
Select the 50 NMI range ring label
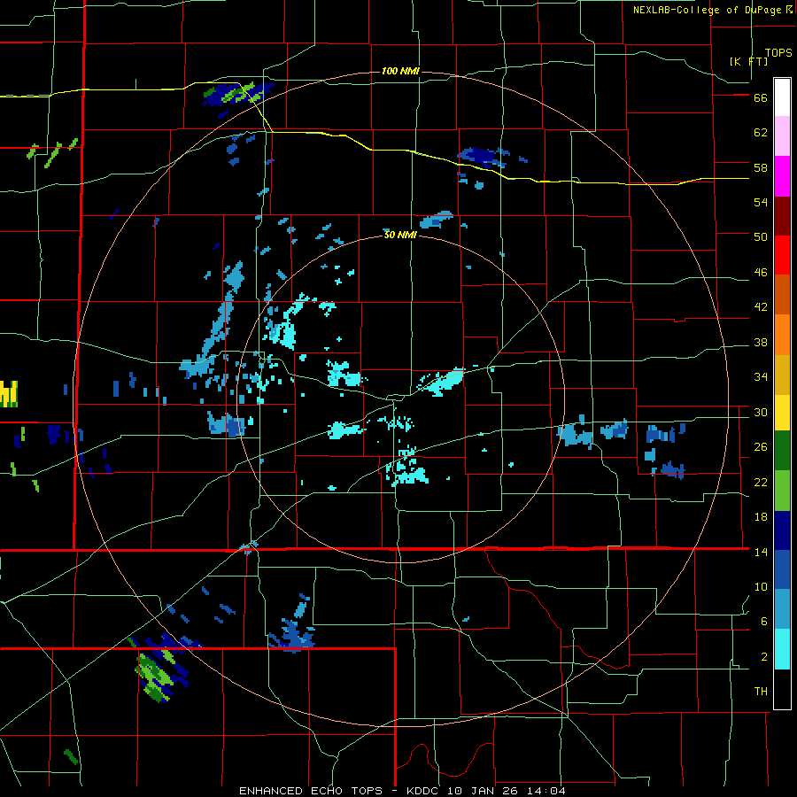400,235
